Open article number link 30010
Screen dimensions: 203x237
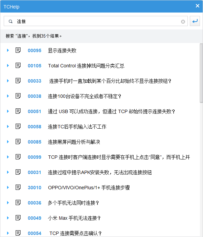point(35,188)
